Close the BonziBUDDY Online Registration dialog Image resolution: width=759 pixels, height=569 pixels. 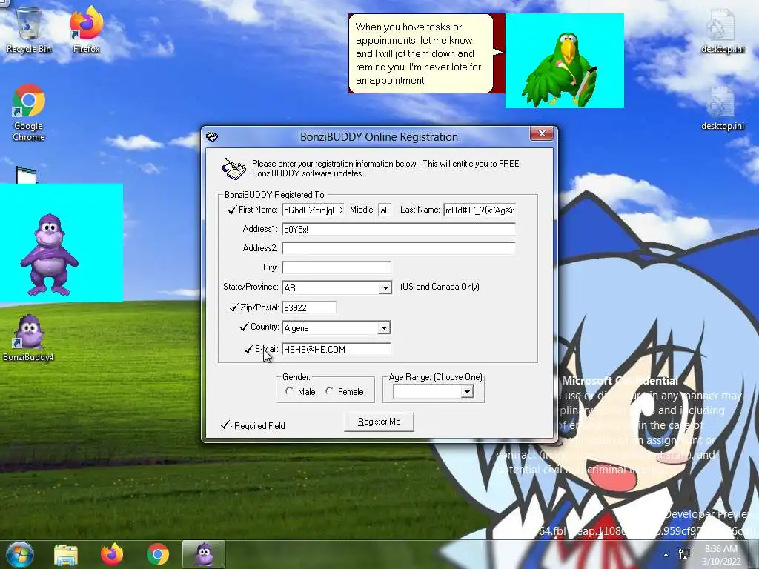coord(542,133)
